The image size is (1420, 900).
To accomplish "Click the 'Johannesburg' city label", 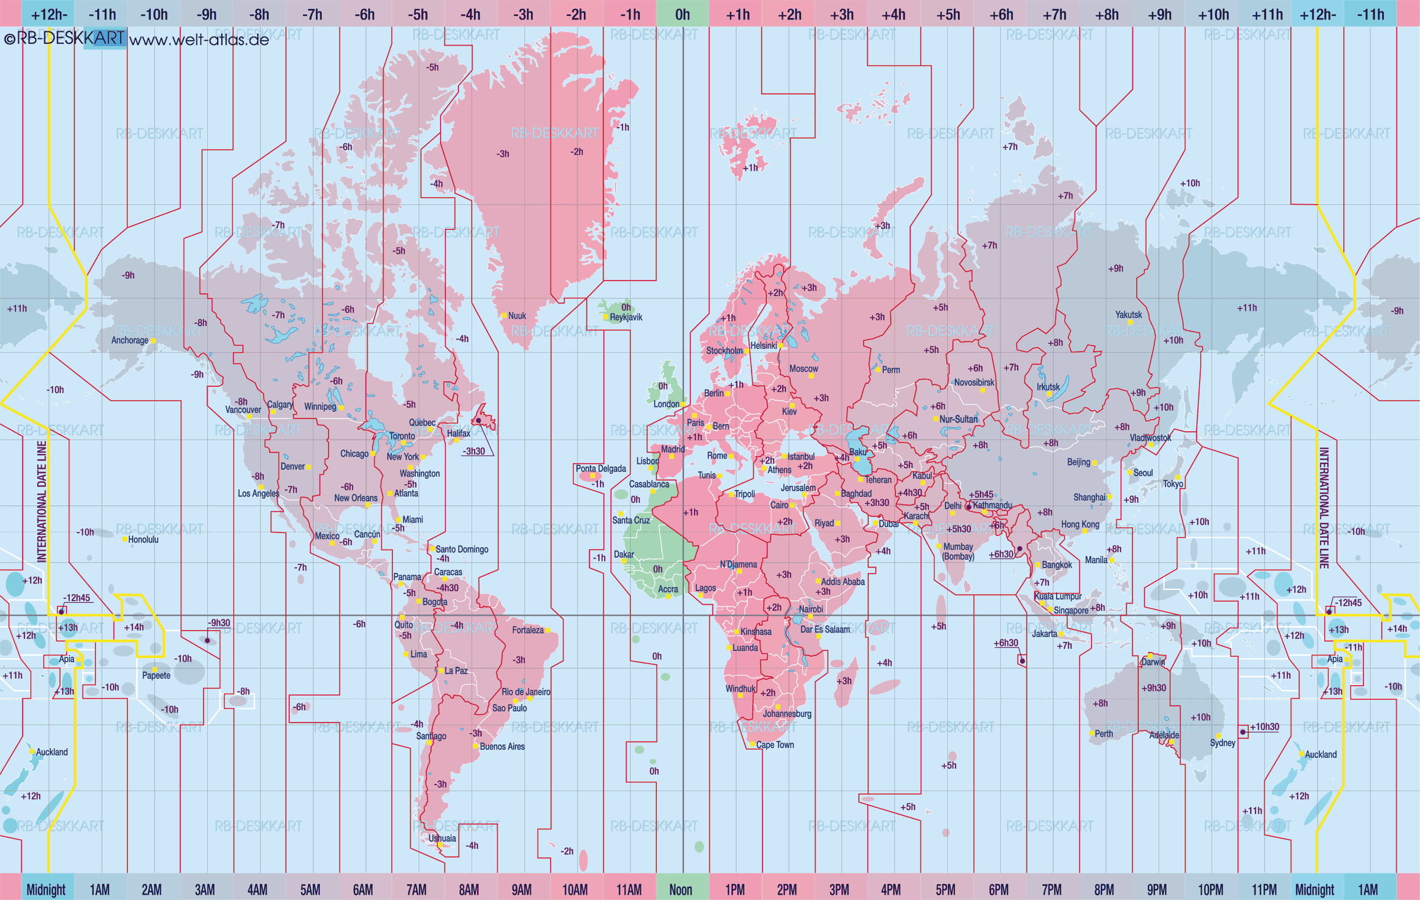I will tap(787, 714).
